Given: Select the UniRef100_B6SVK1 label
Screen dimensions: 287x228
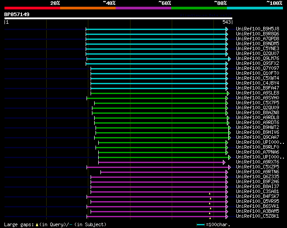Looking at the screenshot, I should [257, 206].
